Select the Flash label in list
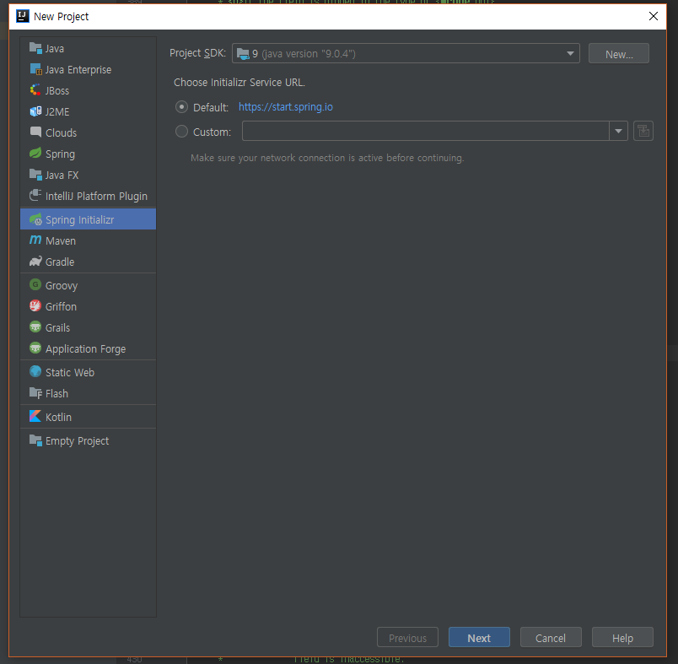Screen dimensions: 678x664 (x=56, y=394)
